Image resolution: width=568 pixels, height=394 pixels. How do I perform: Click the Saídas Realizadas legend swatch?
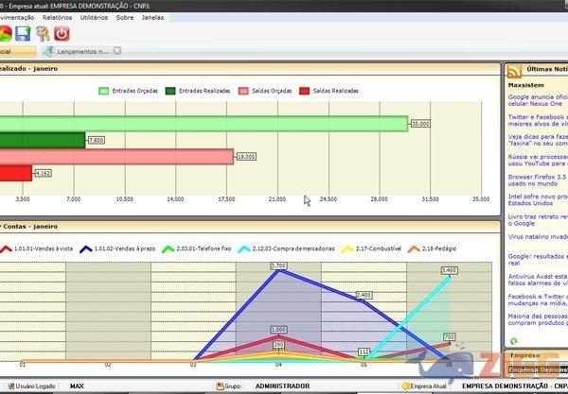click(x=305, y=92)
